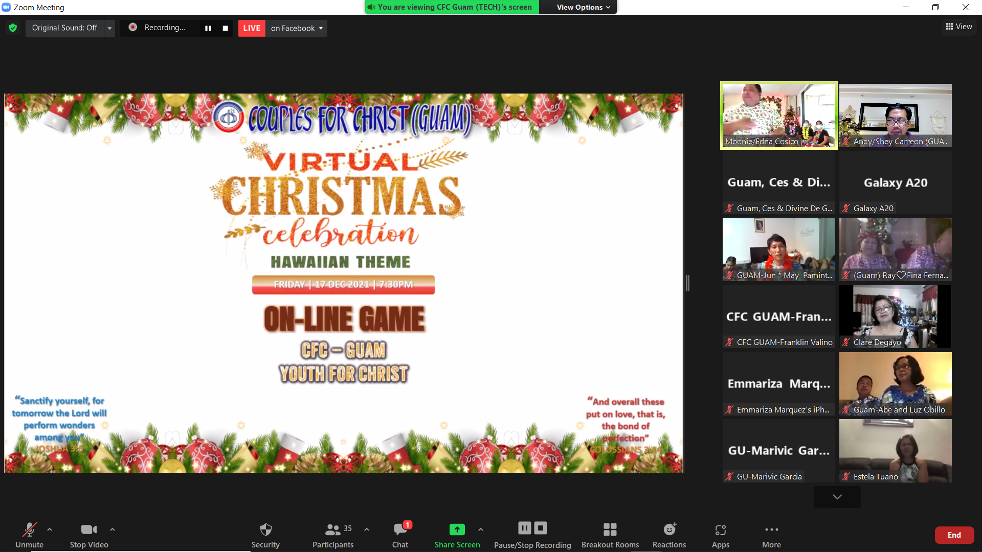Open the Chat panel
This screenshot has height=552, width=982.
pyautogui.click(x=400, y=535)
